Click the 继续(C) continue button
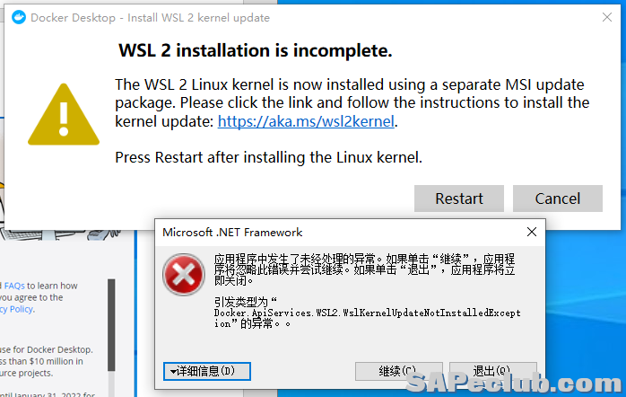 pos(399,371)
